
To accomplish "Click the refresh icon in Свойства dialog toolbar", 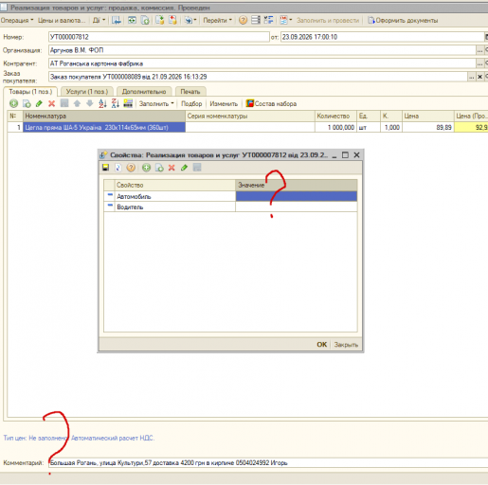I will (x=118, y=168).
